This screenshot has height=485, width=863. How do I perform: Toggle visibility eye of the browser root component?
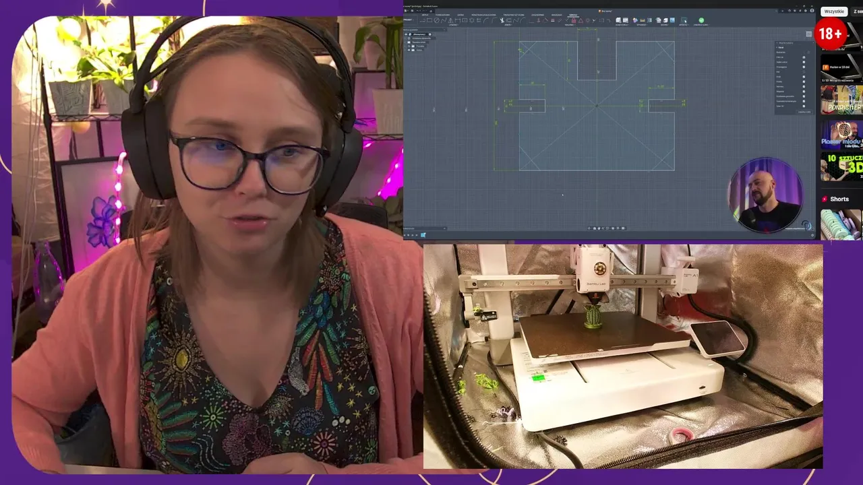coord(406,35)
